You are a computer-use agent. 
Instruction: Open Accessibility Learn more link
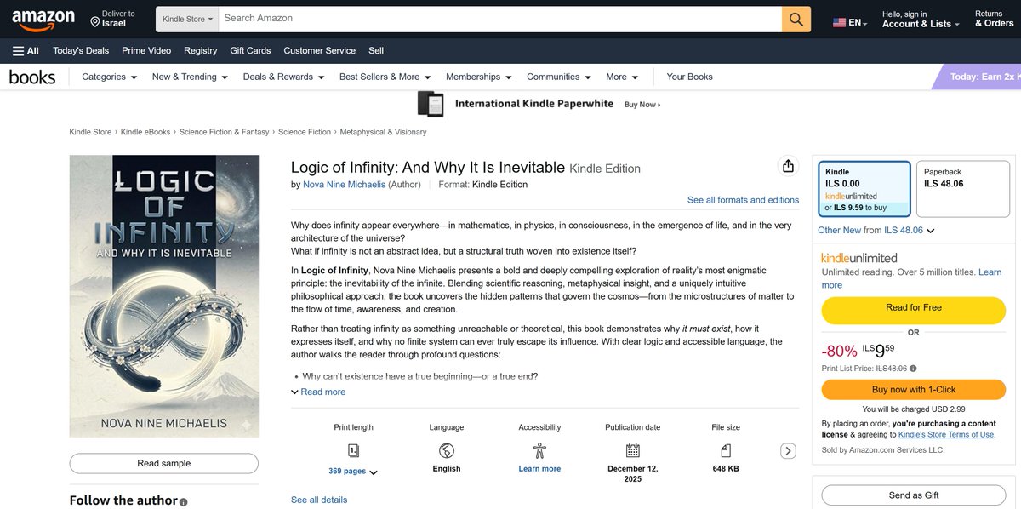tap(539, 469)
